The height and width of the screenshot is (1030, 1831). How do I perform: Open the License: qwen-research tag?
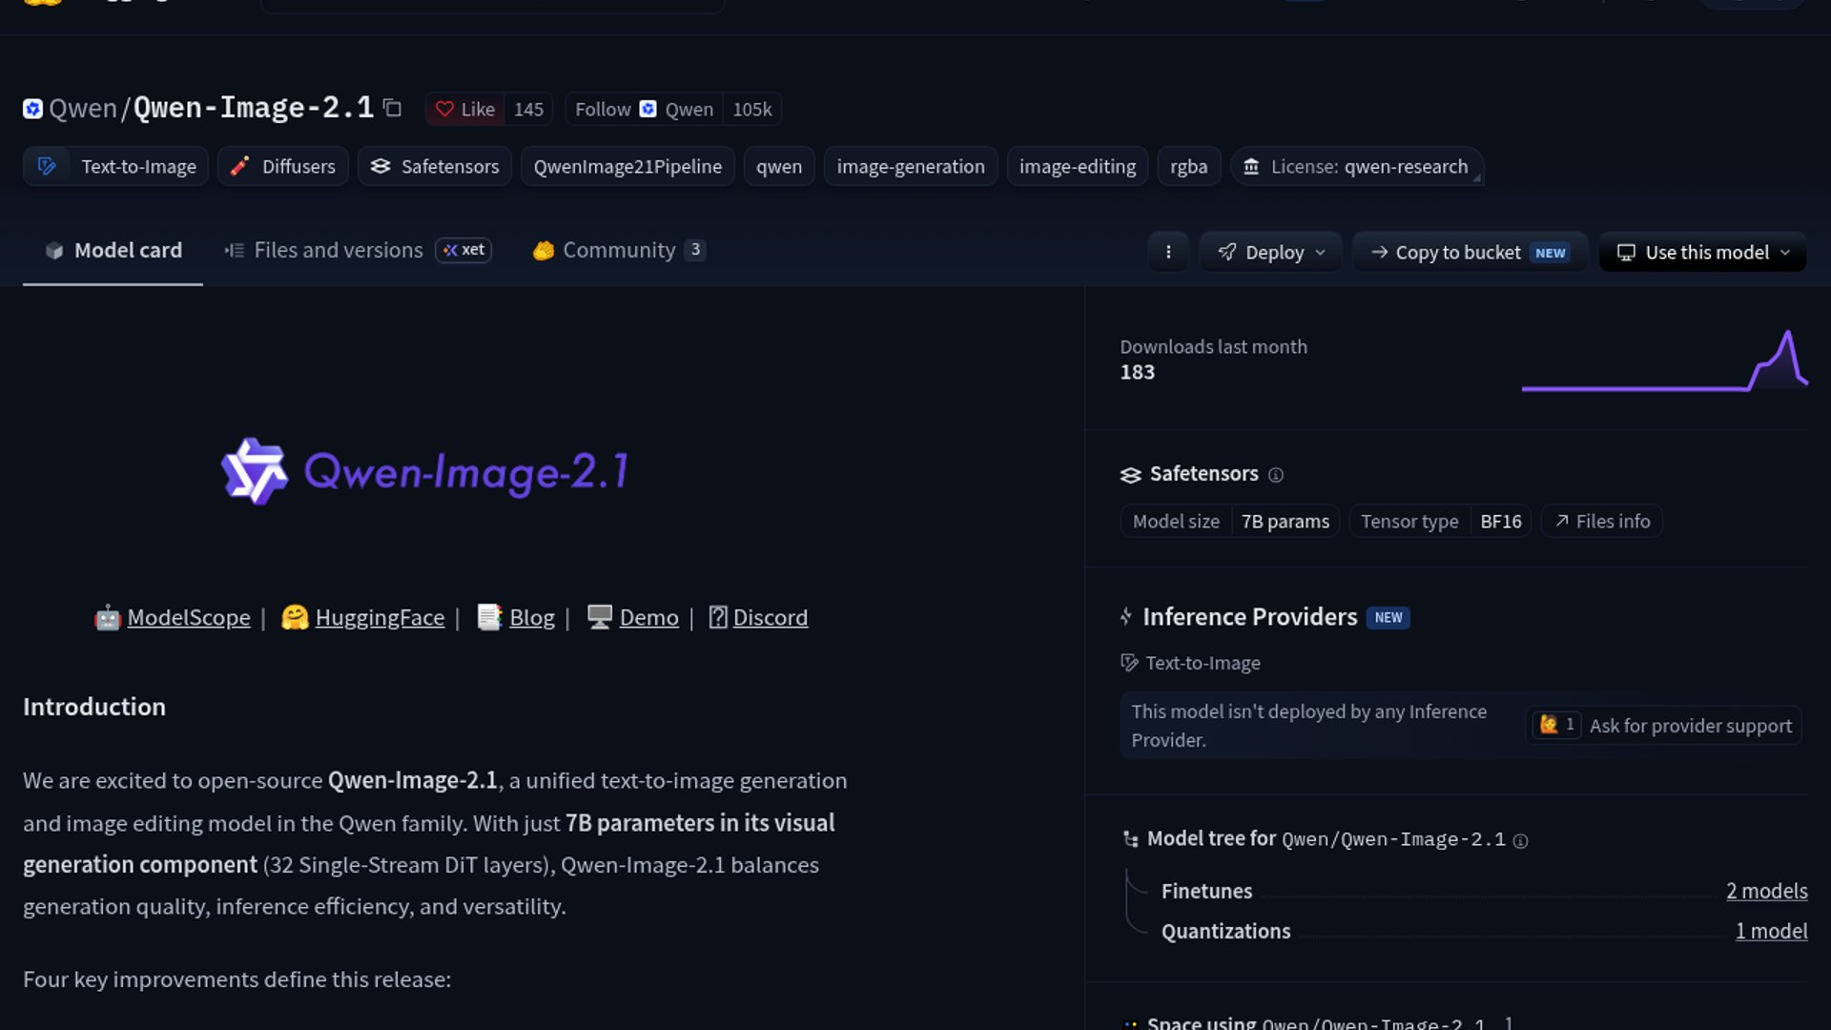[1356, 167]
